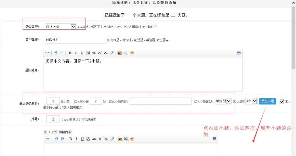Click the 默认每小题 score input field
The image size is (296, 156).
(96, 101)
